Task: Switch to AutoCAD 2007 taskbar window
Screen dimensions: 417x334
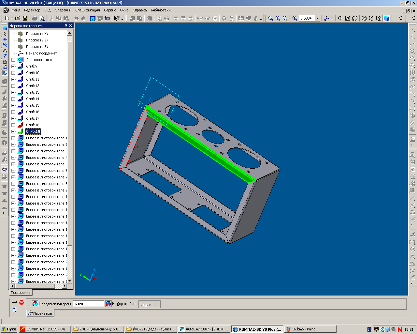Action: [204, 329]
